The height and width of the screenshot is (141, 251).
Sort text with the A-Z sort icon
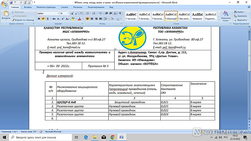pyautogui.click(x=115, y=13)
